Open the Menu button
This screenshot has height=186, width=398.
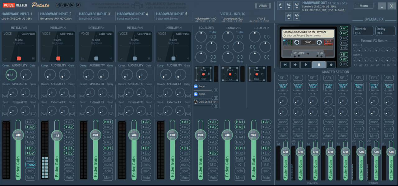point(363,6)
